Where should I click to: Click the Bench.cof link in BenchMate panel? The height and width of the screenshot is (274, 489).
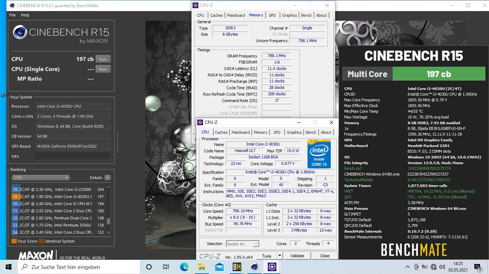point(353,168)
